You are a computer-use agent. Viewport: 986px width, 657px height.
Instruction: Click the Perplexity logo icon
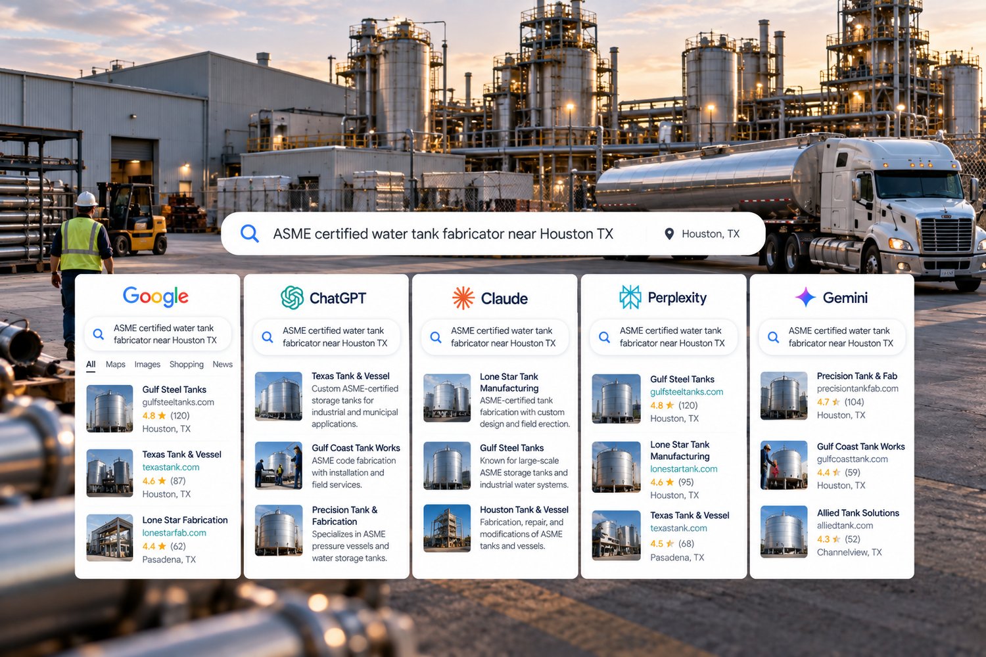(630, 298)
